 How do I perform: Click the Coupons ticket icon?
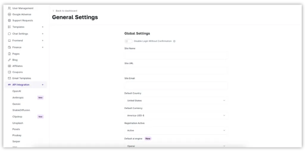click(x=9, y=72)
